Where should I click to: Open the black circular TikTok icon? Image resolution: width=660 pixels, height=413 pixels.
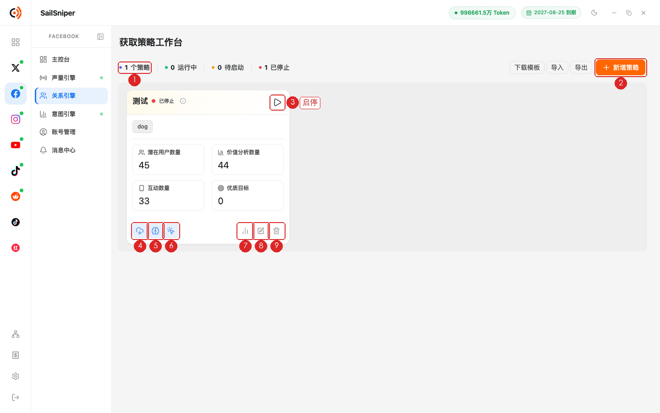tap(16, 222)
